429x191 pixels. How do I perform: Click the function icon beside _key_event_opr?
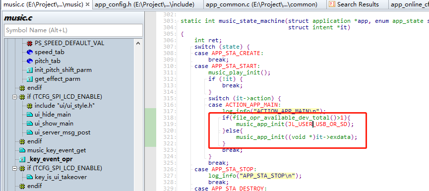tap(22, 159)
